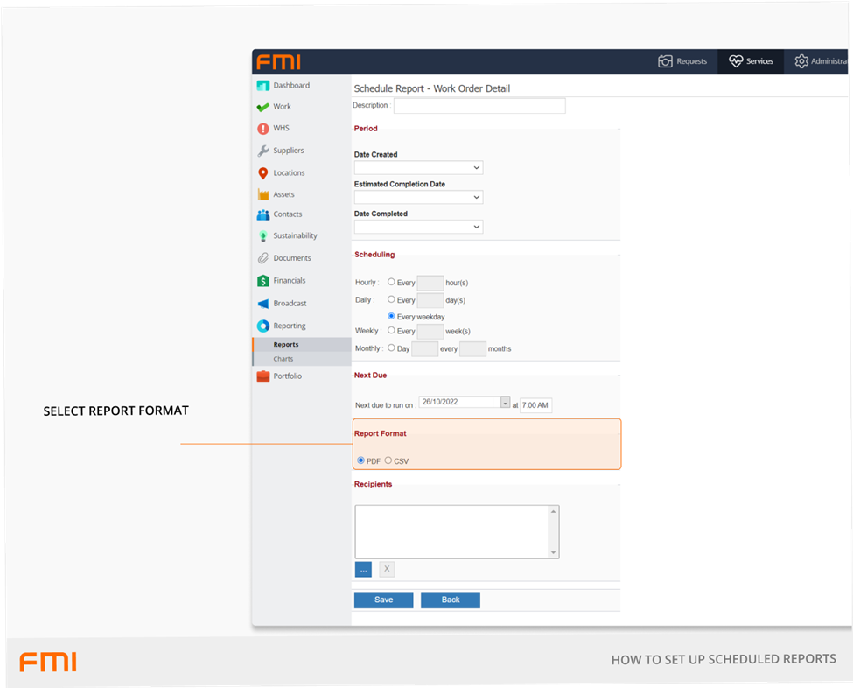Select the CSV report format option

point(388,460)
